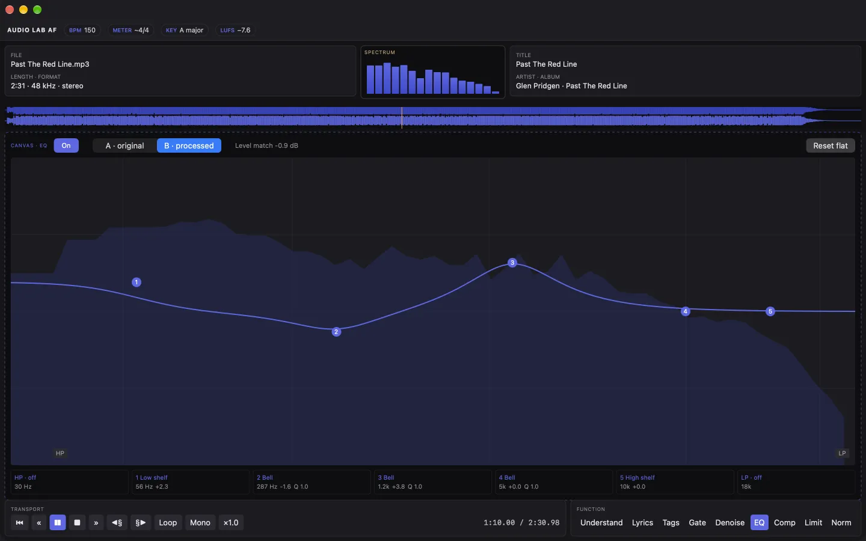Open the LP · off 18k band
This screenshot has width=866, height=541.
(x=796, y=482)
